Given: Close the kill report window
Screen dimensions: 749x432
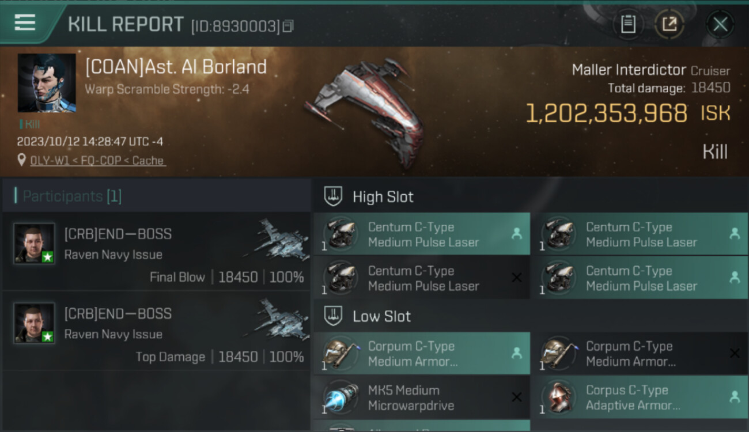Looking at the screenshot, I should tap(720, 24).
